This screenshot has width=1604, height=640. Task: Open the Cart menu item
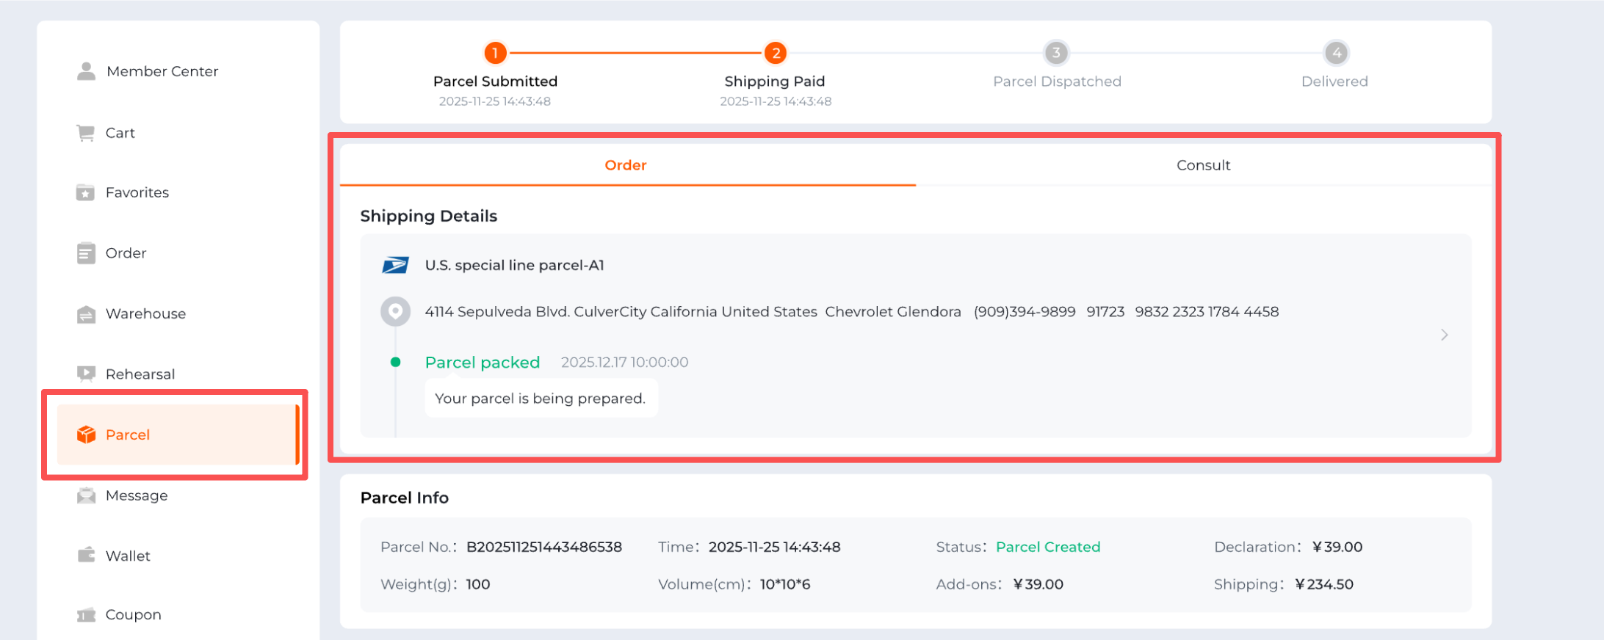(x=120, y=133)
